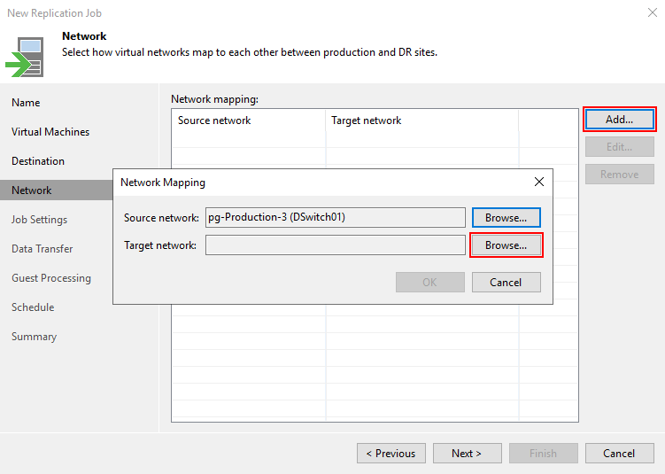Image resolution: width=665 pixels, height=474 pixels.
Task: Click the empty Target network field
Action: coord(335,245)
